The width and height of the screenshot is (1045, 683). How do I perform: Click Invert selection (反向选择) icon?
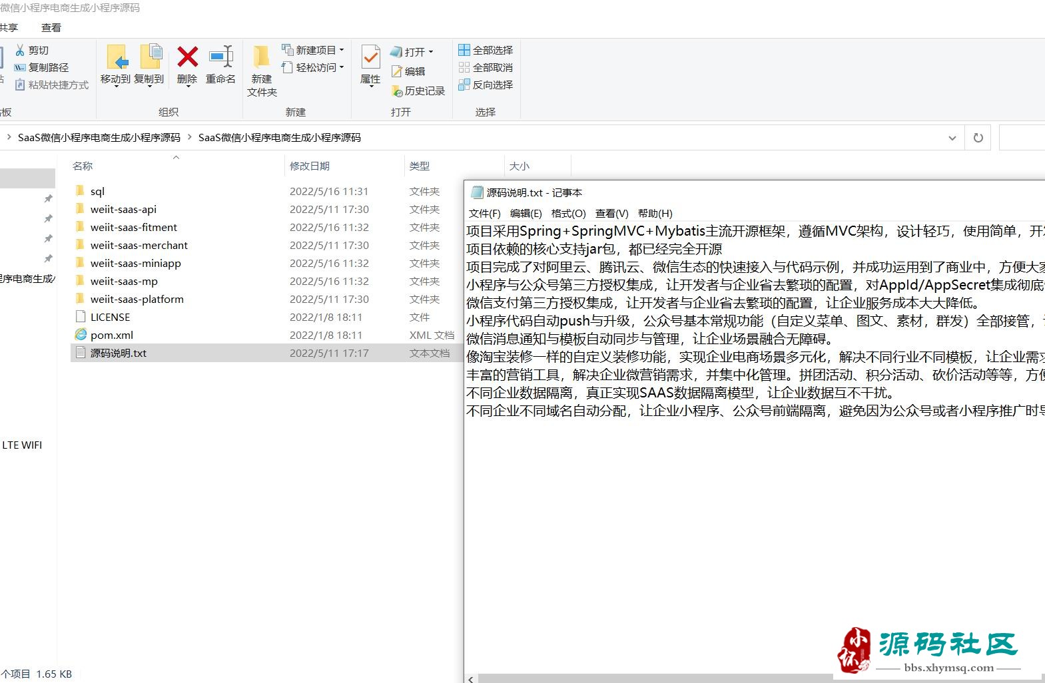click(464, 85)
